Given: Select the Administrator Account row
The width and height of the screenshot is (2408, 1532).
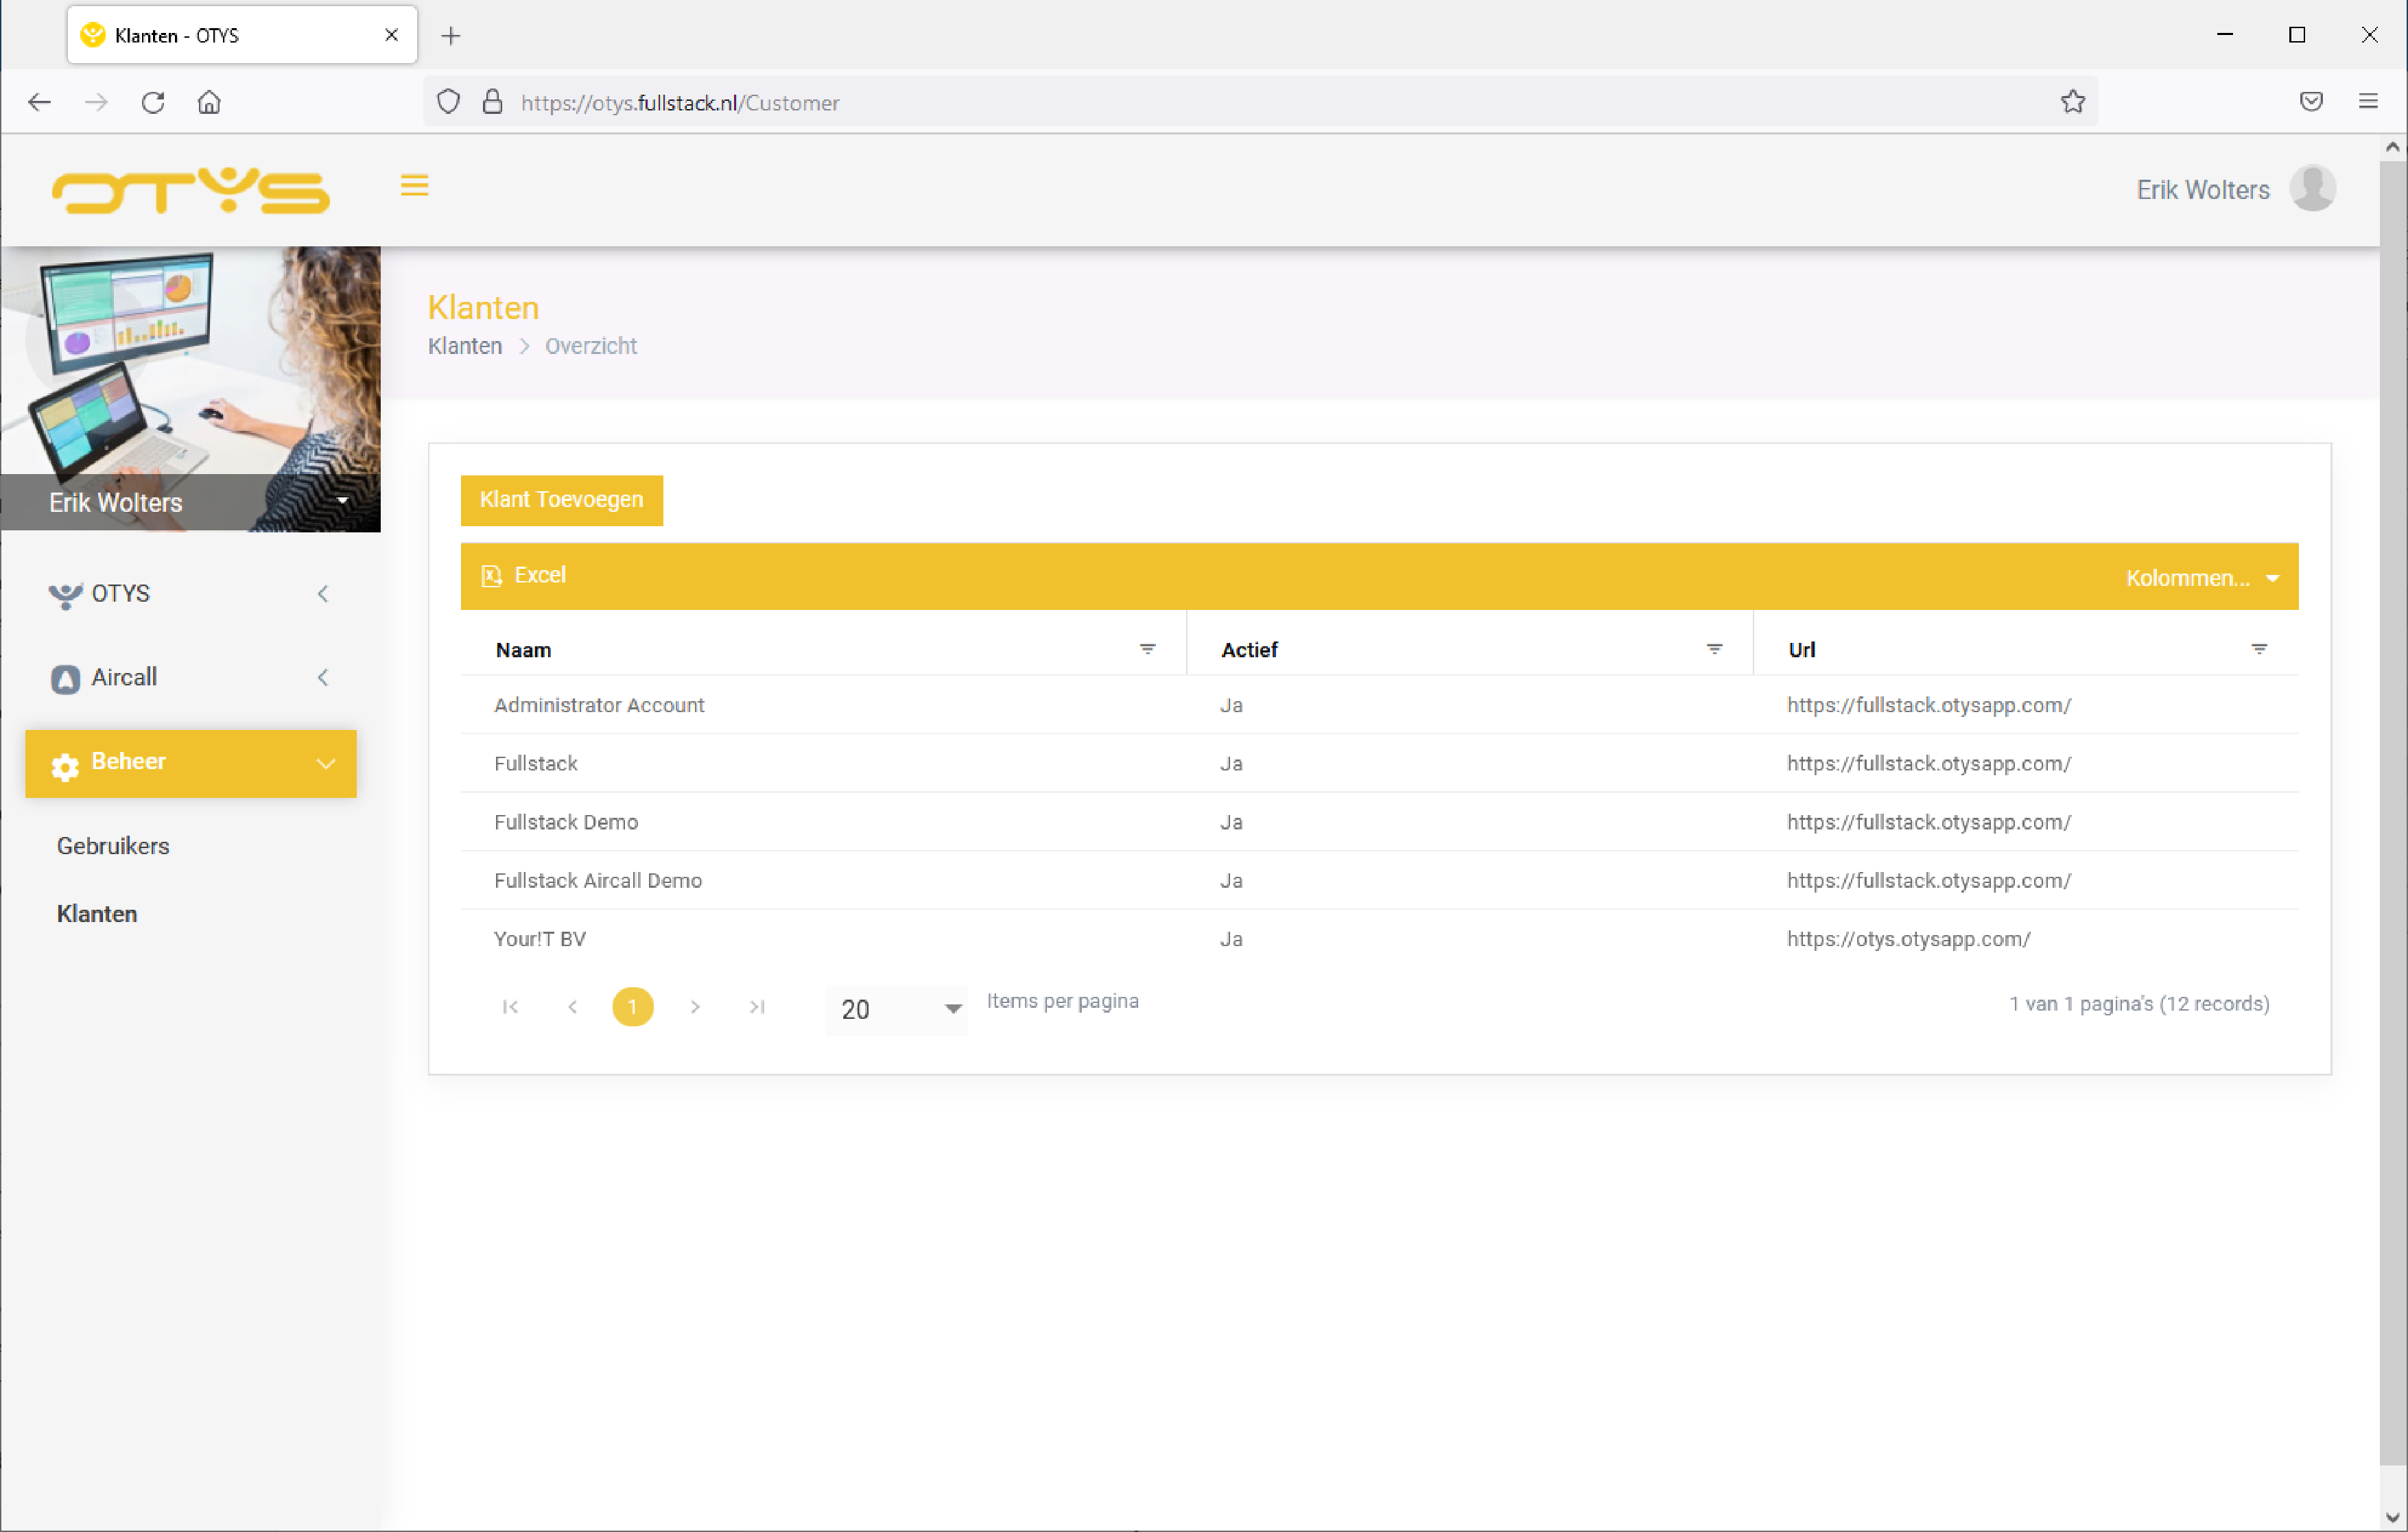Looking at the screenshot, I should (1379, 705).
